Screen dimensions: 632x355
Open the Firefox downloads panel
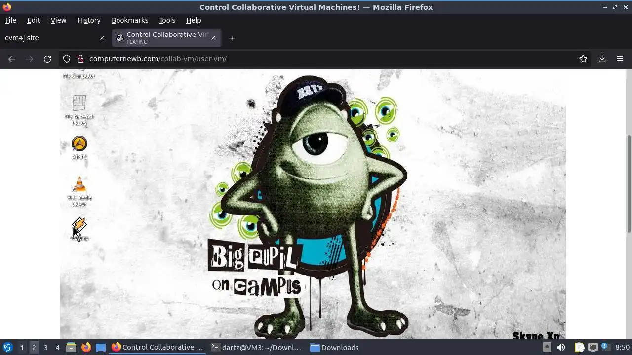[602, 59]
